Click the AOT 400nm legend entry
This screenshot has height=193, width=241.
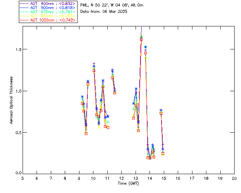(x=48, y=3)
